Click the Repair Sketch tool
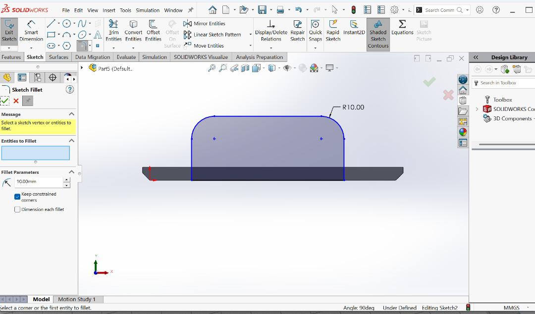535x314 pixels. 298,31
